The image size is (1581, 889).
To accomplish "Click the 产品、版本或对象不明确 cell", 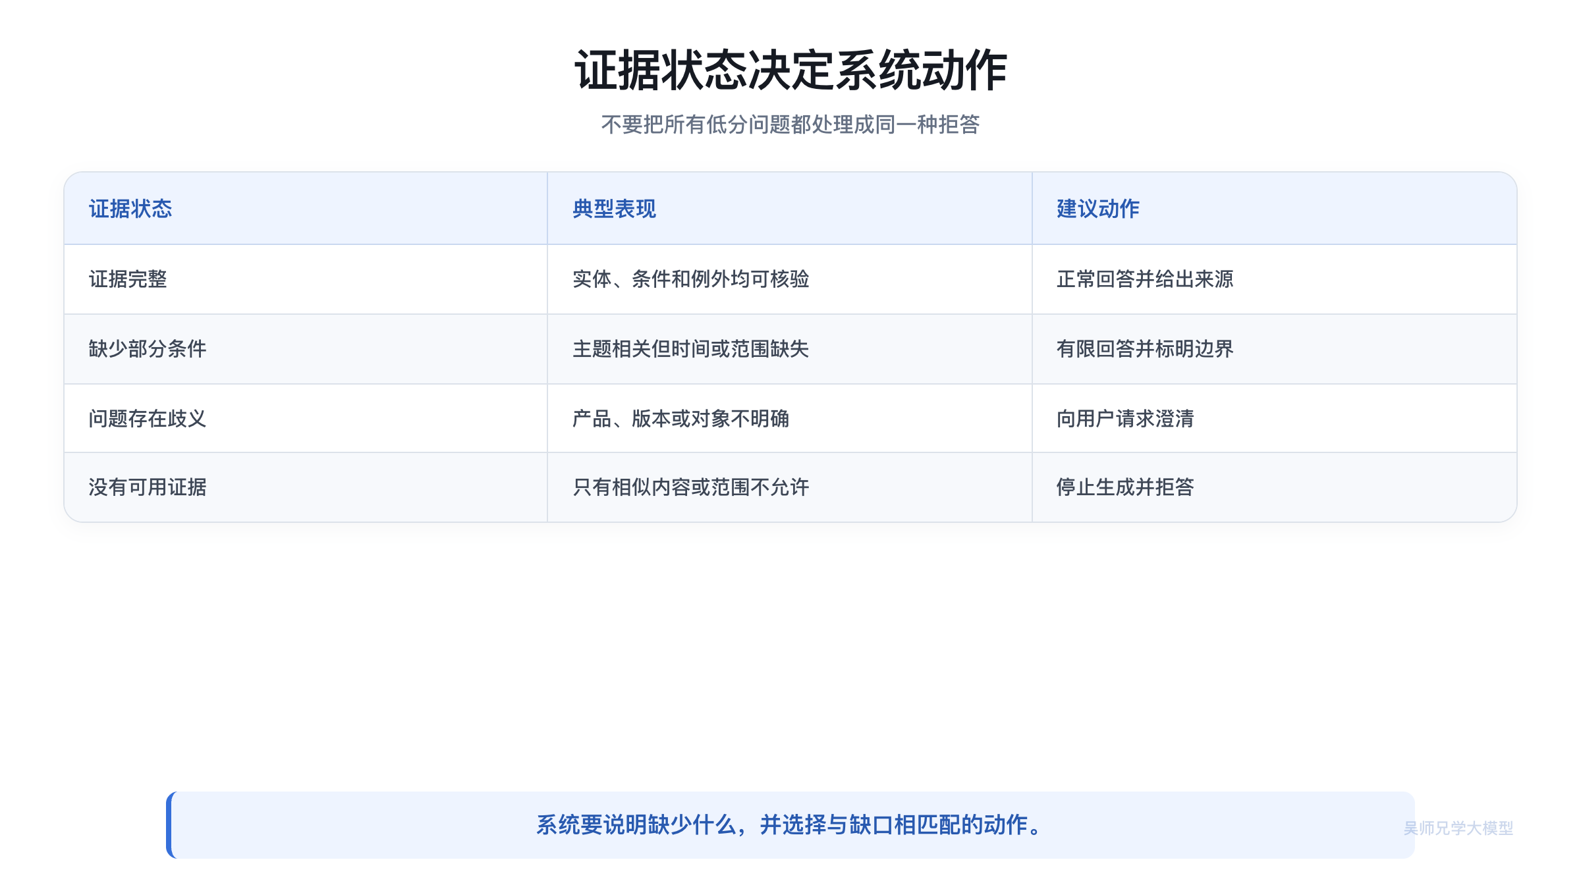I will [789, 418].
